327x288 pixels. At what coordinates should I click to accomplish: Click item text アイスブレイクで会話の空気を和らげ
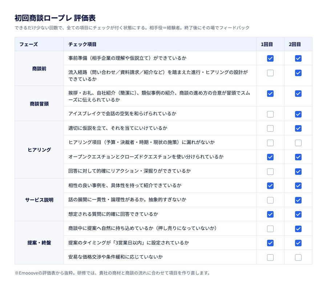pos(122,114)
